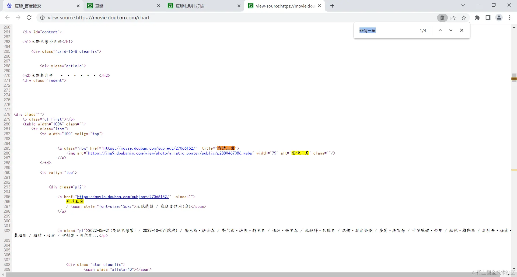Click the td valign="top" line 290
The image size is (517, 277).
(59, 173)
